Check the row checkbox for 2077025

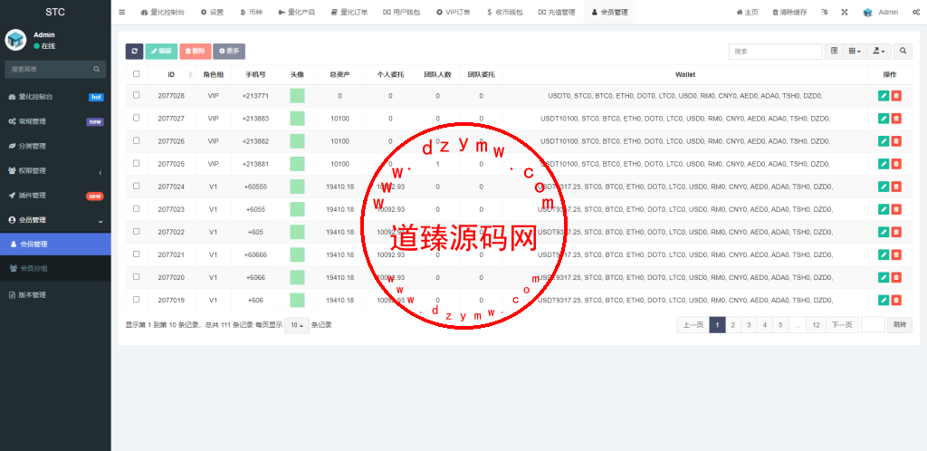[137, 163]
